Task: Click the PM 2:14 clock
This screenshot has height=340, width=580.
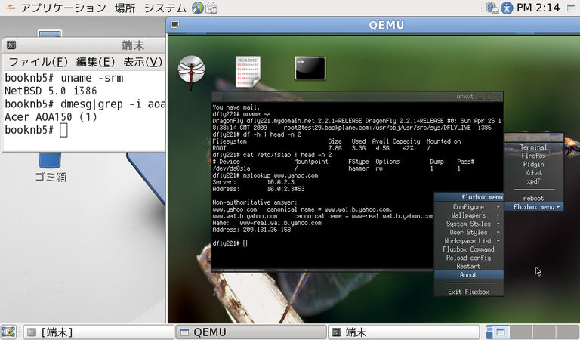Action: 538,8
